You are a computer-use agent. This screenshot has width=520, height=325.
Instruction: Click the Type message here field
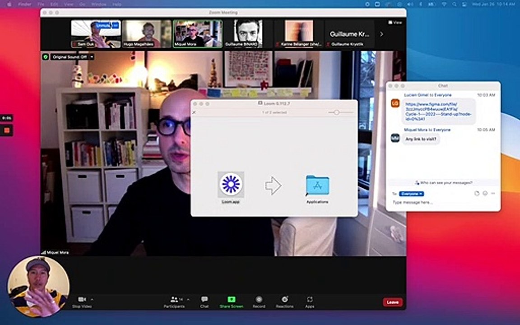tap(443, 203)
